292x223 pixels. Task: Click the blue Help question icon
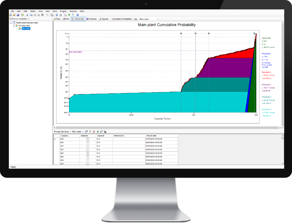tap(78, 15)
